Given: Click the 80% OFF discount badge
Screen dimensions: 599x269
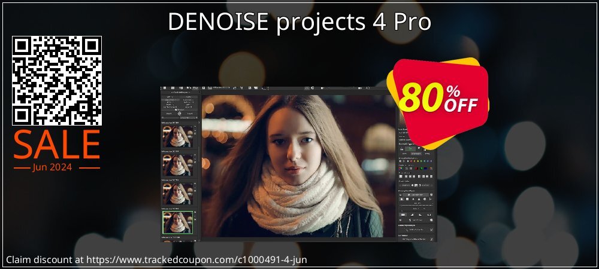Looking at the screenshot, I should click(x=438, y=103).
